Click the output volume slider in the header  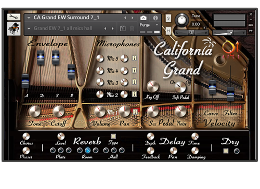[229, 33]
